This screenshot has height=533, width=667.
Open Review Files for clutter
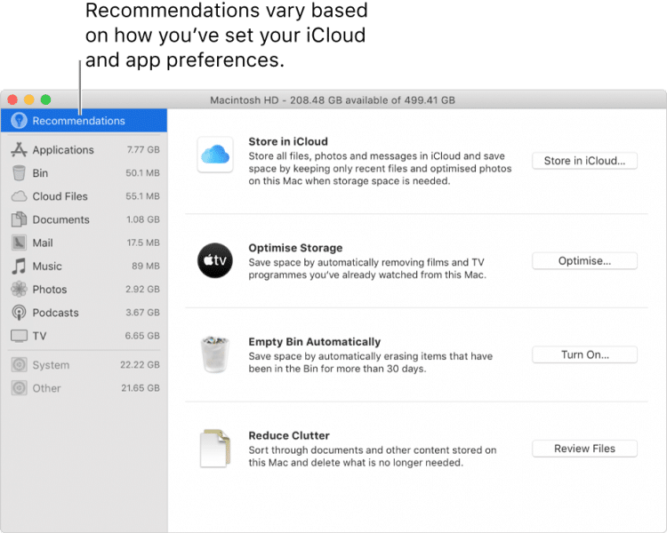tap(584, 449)
